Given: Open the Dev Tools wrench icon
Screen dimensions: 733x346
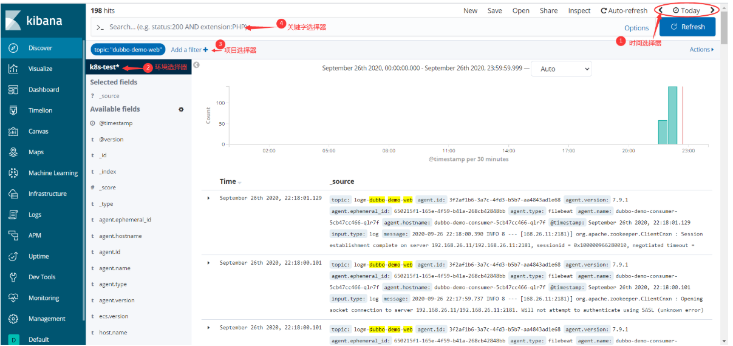Looking at the screenshot, I should click(x=13, y=277).
